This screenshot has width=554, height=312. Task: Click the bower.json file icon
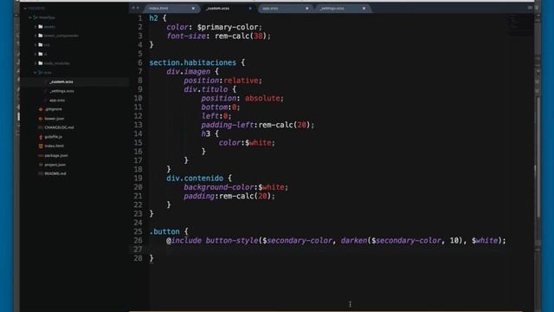click(41, 119)
